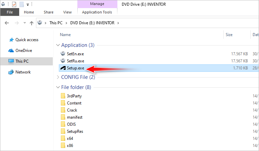Sort files by the Name column header
259x151 pixels.
(65, 34)
